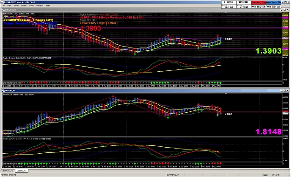Click the EURUSD current price tag on scale
The height and width of the screenshot is (177, 291).
[285, 38]
